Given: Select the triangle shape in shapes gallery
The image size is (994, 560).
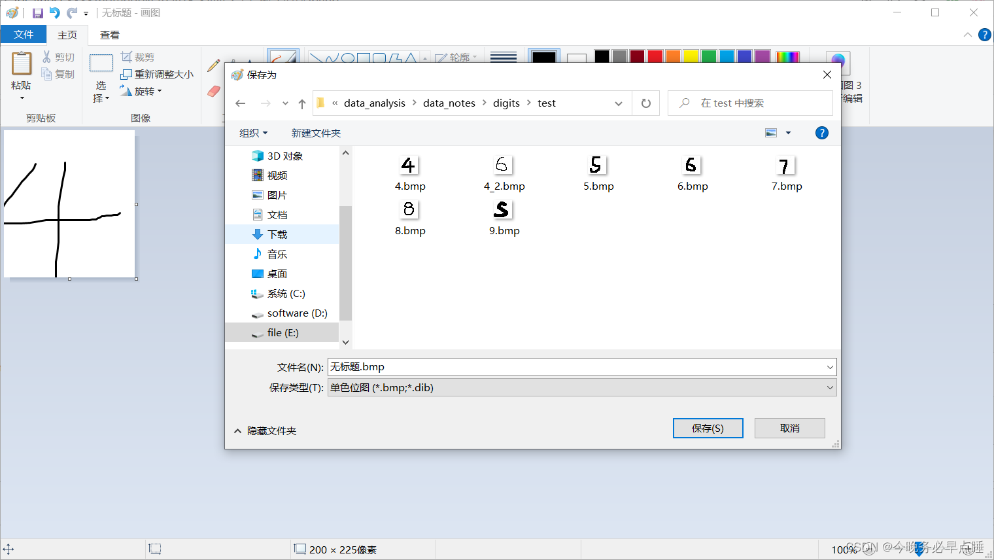Looking at the screenshot, I should click(411, 58).
